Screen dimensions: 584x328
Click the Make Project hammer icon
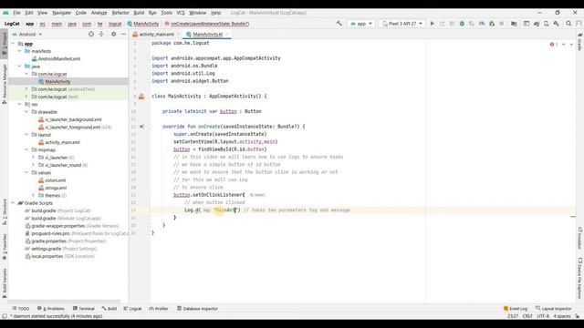tap(339, 24)
